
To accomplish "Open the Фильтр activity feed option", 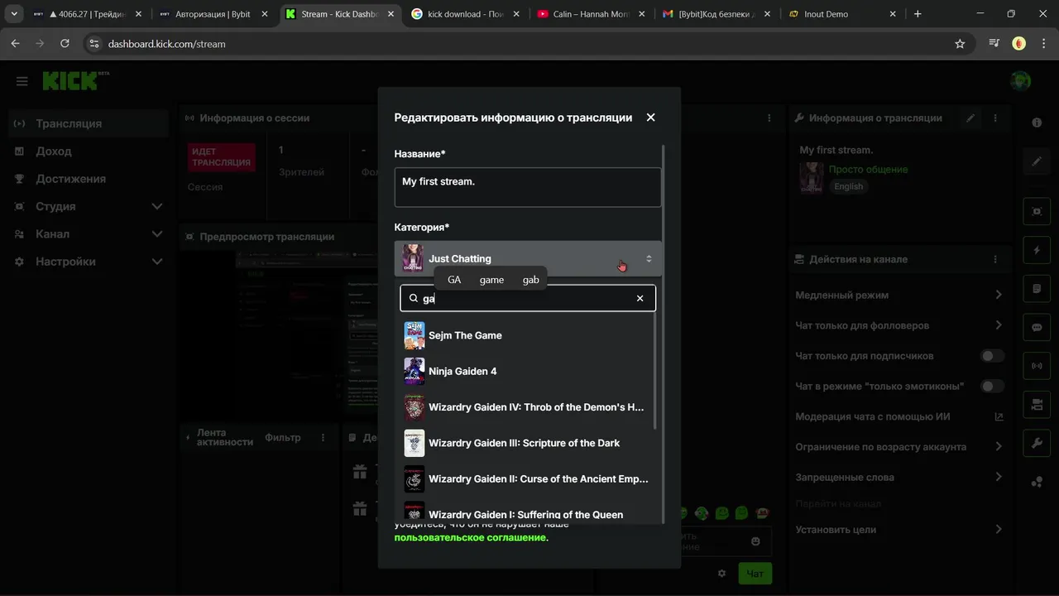I will pos(283,438).
